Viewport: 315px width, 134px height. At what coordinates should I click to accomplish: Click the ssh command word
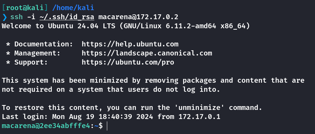16,17
